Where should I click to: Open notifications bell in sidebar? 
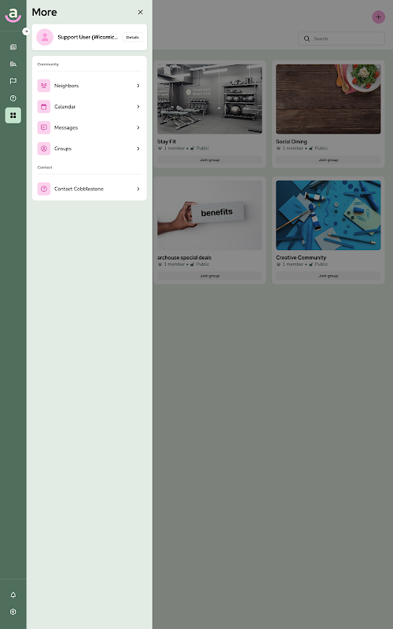point(13,594)
